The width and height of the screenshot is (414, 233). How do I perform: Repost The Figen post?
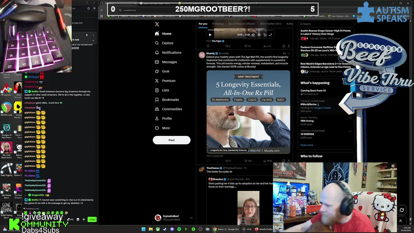click(x=228, y=46)
